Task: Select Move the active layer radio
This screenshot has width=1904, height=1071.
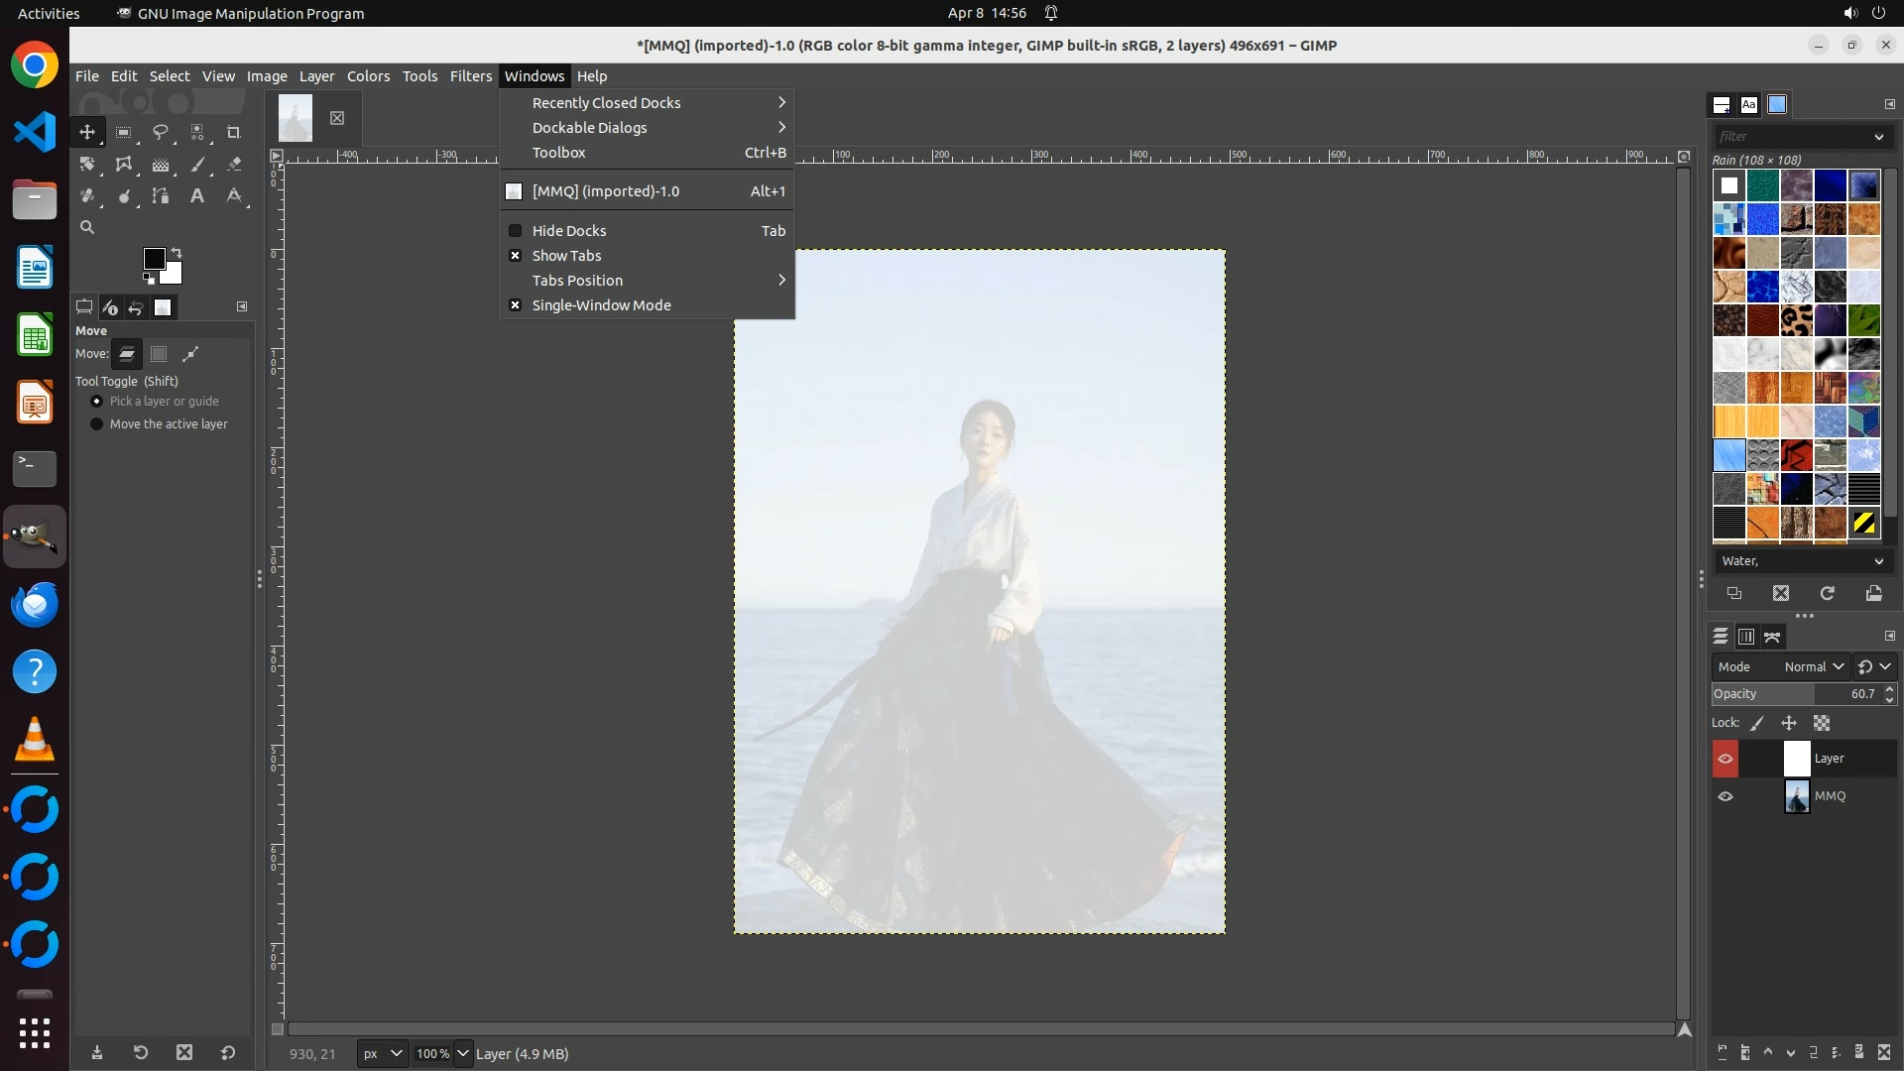Action: click(x=96, y=424)
